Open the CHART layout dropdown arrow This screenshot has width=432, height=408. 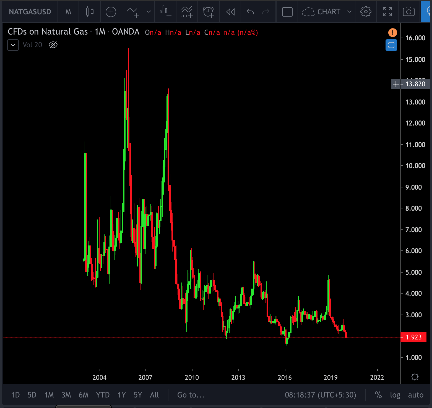(x=349, y=12)
